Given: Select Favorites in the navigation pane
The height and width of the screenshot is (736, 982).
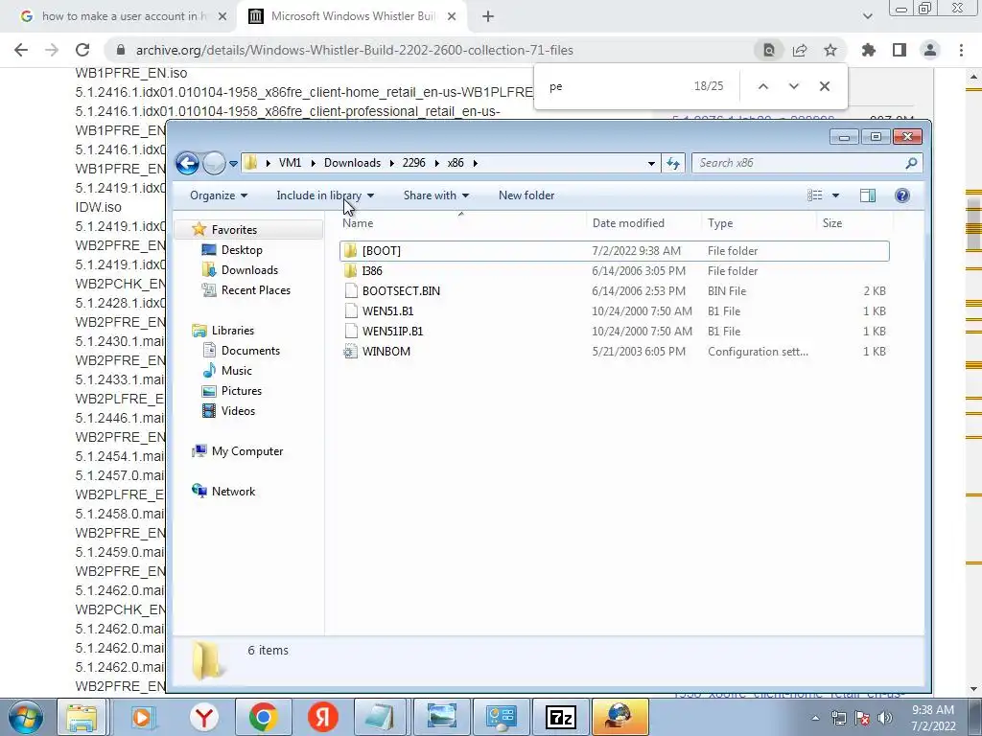Looking at the screenshot, I should pos(234,230).
